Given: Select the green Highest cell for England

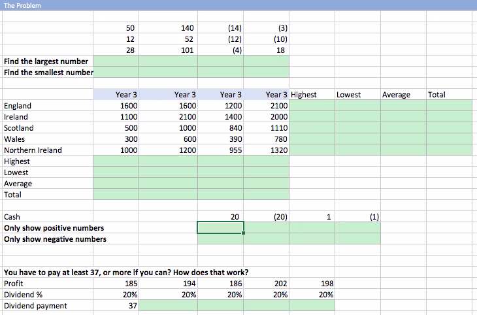Looking at the screenshot, I should [312, 106].
